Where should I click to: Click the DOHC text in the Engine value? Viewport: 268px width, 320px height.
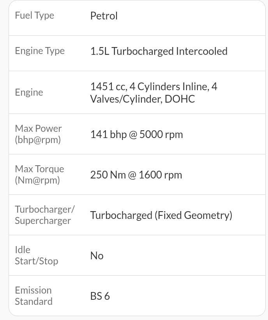tap(180, 99)
